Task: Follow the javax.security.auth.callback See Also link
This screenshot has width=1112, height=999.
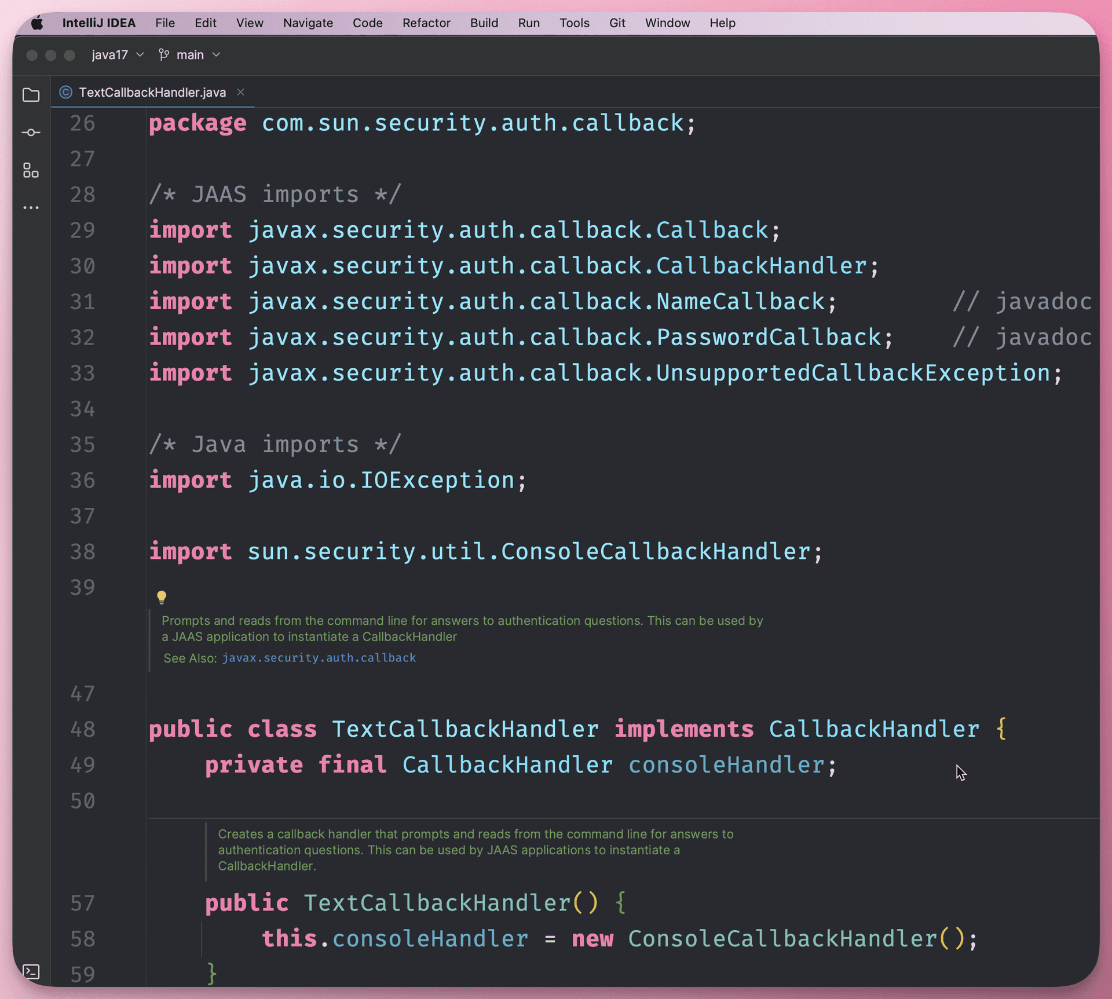Action: 319,658
